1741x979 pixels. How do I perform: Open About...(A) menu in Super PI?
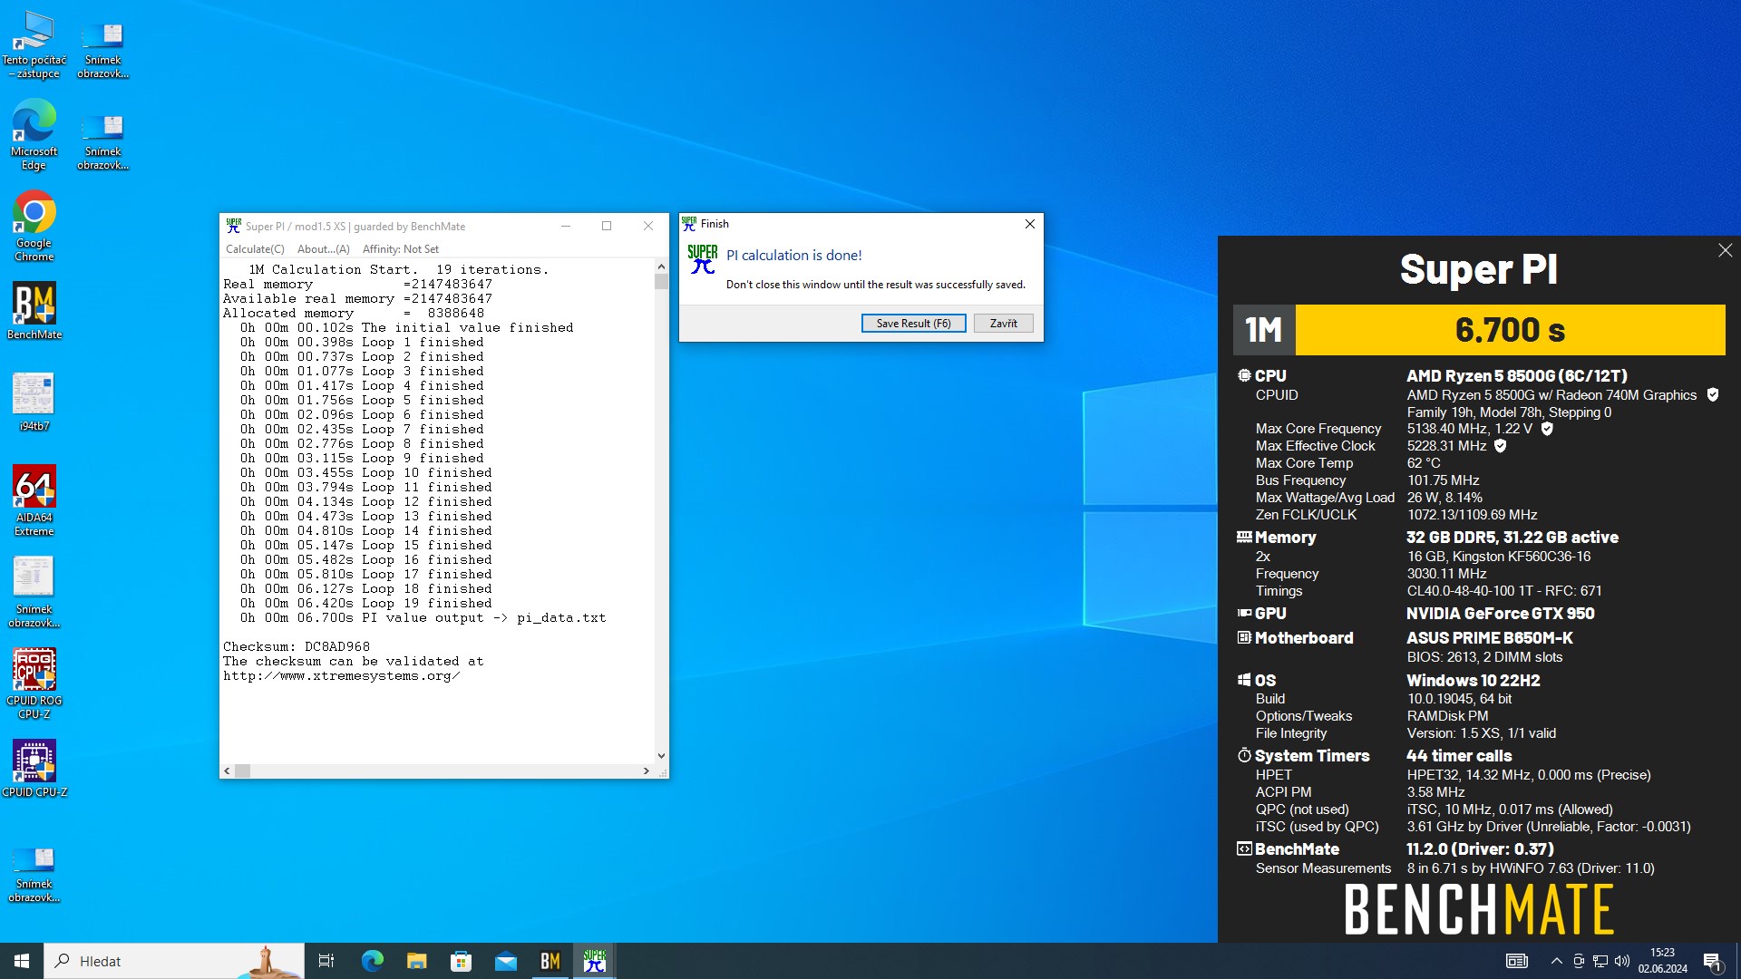point(323,249)
